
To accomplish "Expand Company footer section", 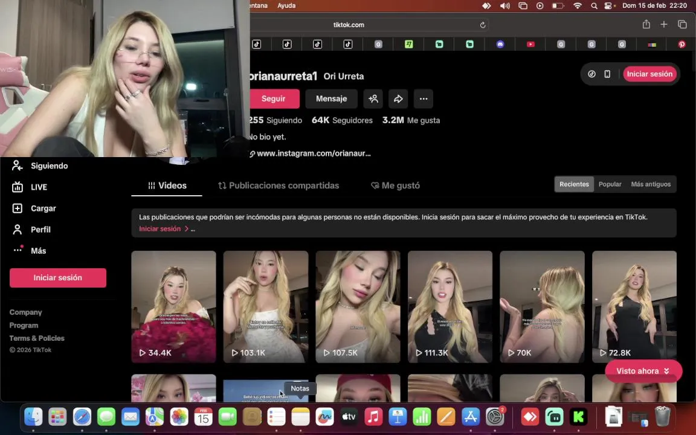I will click(x=26, y=312).
